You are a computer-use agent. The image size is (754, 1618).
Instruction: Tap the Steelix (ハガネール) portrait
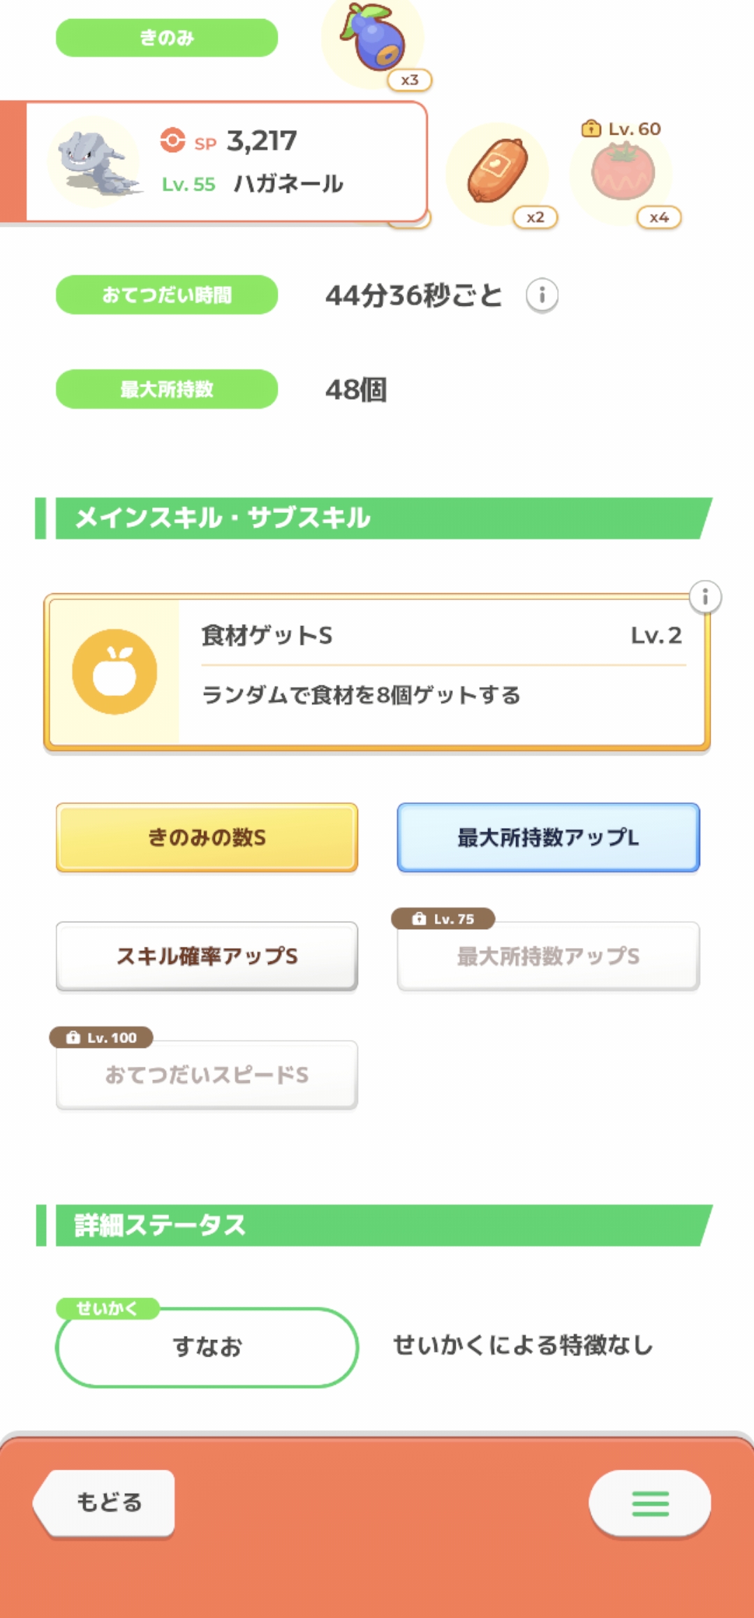(x=96, y=162)
